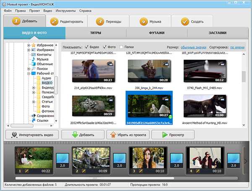Viewport: 252px width, 191px height.
Task: Go to step 5 Создать tab
Action: [192, 21]
